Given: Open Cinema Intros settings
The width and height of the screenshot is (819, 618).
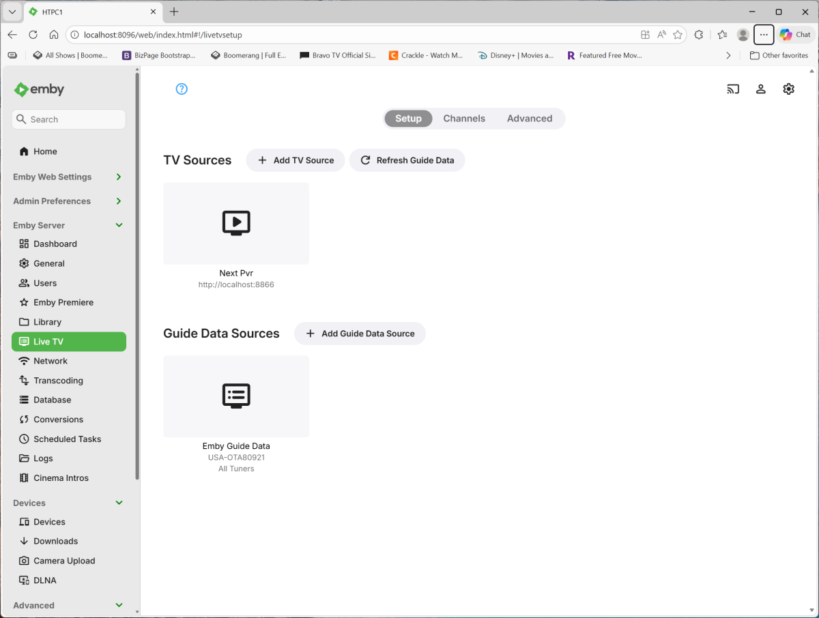Looking at the screenshot, I should 69,478.
